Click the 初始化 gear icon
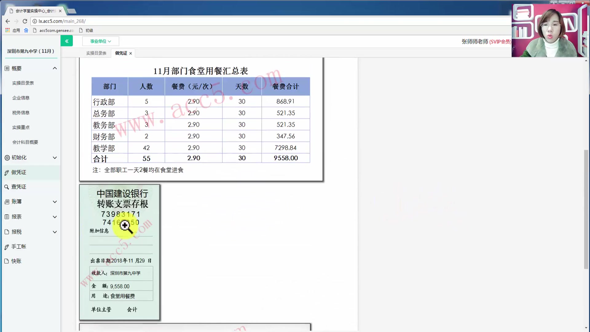590x332 pixels. (x=7, y=157)
